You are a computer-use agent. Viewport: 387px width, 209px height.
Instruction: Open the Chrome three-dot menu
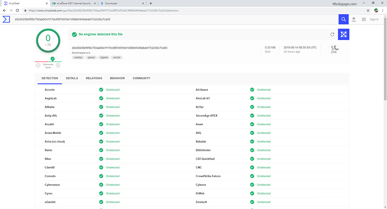(383, 10)
